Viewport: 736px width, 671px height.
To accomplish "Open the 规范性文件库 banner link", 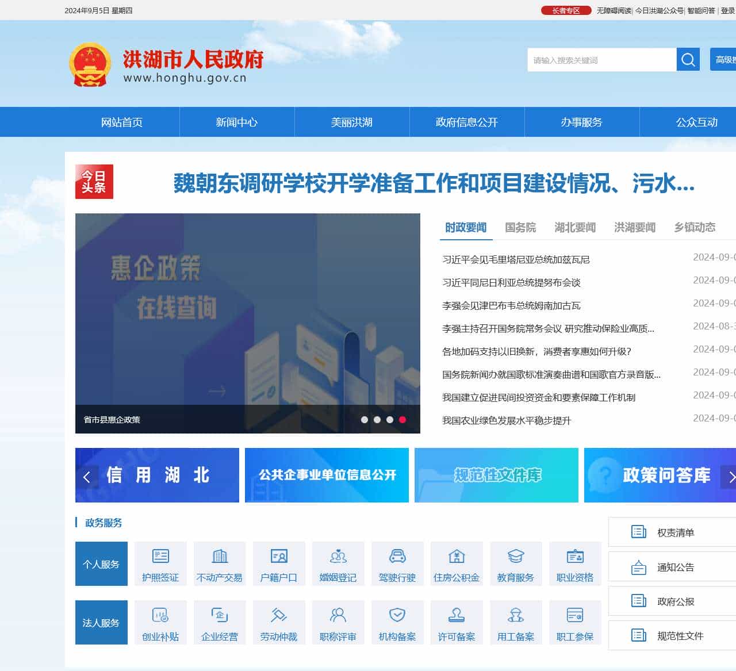I will (x=496, y=476).
